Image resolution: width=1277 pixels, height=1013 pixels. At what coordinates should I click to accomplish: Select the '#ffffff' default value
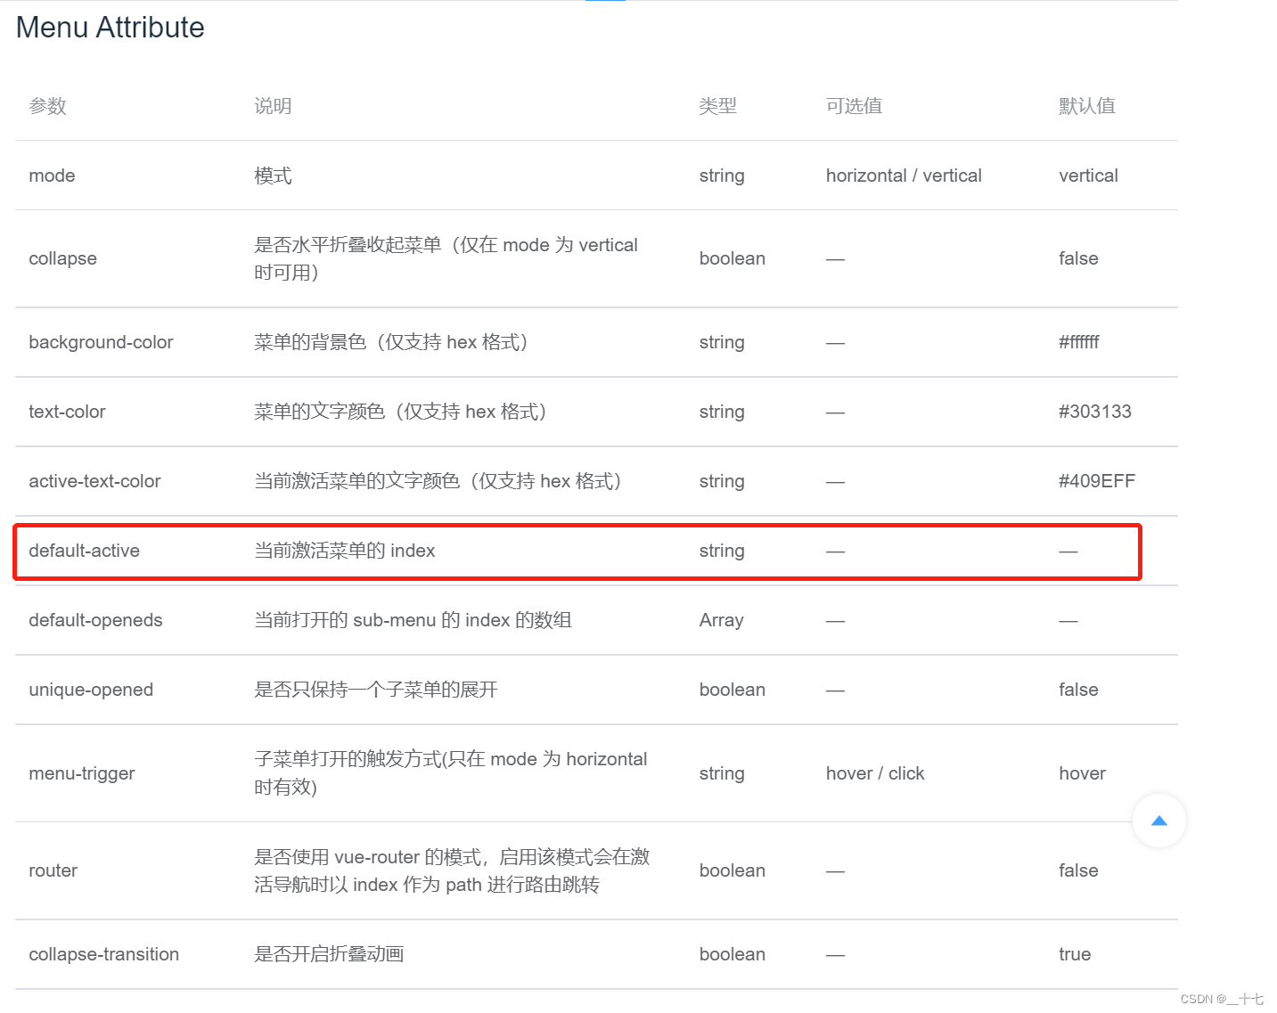click(1078, 342)
